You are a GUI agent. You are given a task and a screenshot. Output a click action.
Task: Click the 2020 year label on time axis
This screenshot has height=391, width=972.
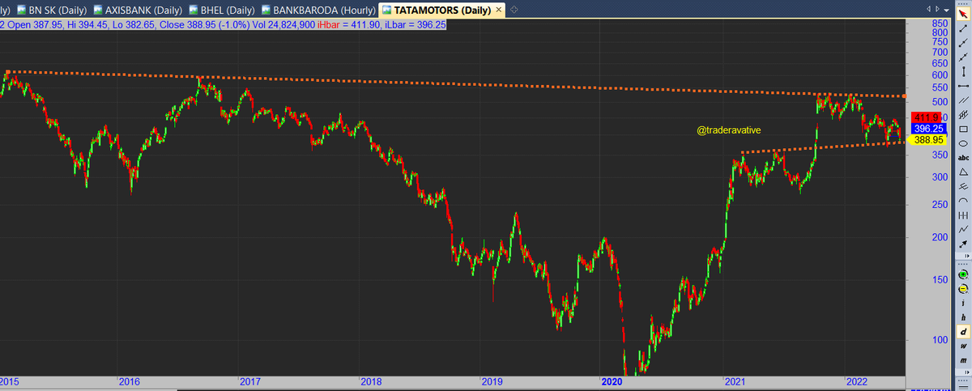pos(611,380)
